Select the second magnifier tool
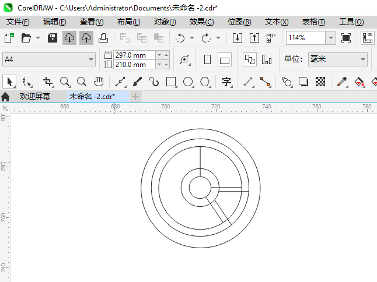The width and height of the screenshot is (377, 282). pos(82,82)
